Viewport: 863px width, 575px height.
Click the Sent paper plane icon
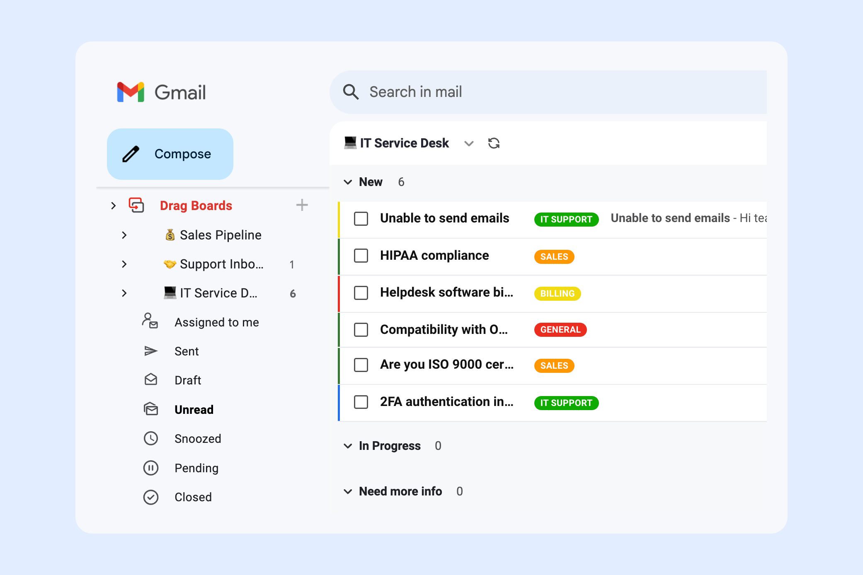[x=150, y=351]
